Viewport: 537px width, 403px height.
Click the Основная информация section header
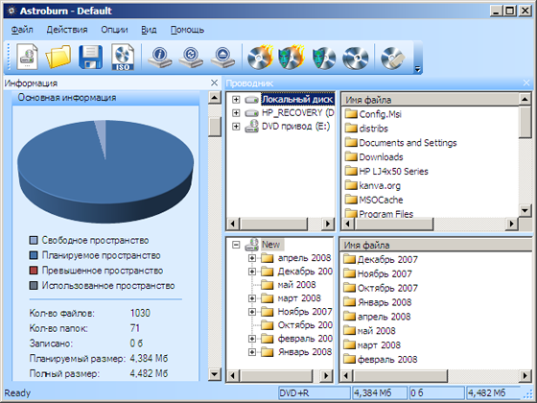click(x=105, y=98)
